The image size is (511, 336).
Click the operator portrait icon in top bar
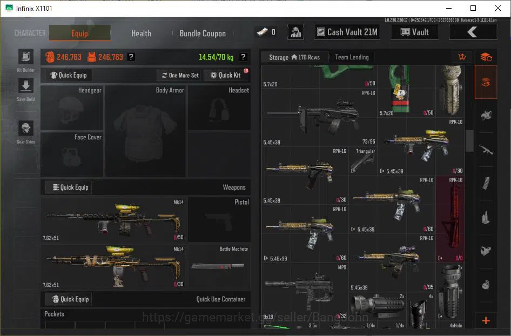point(295,32)
